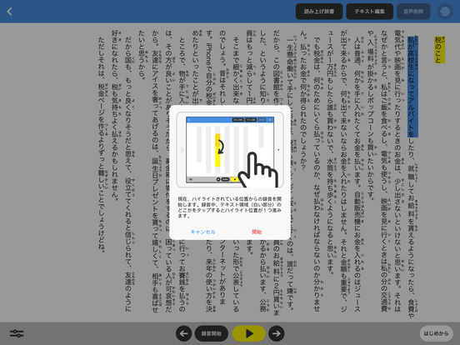Image resolution: width=460 pixels, height=345 pixels.
Task: Move to next highlight with right arrow
Action: 277,333
